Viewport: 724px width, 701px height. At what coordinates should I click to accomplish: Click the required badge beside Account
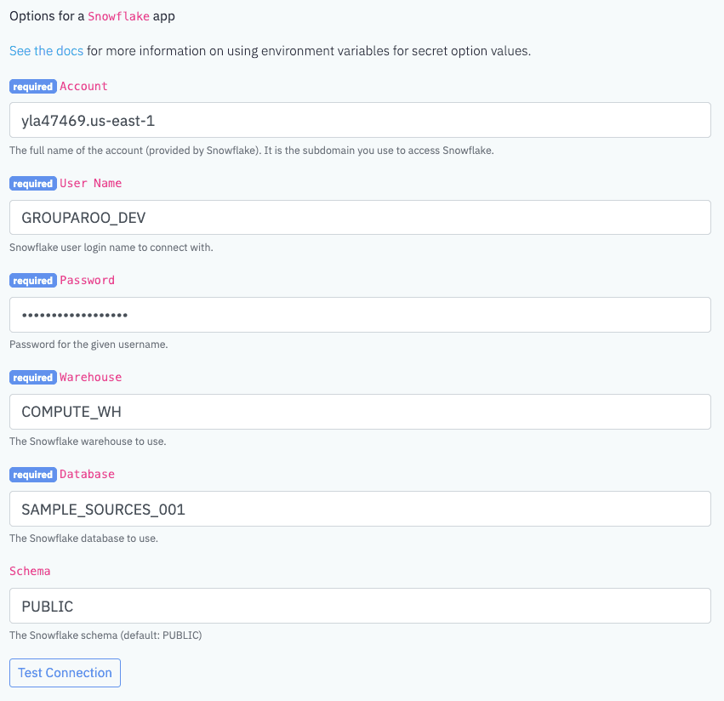[33, 87]
